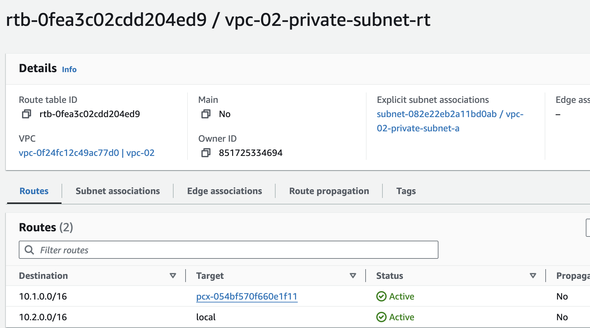The height and width of the screenshot is (328, 590).
Task: Select the Route propagation tab
Action: click(329, 191)
